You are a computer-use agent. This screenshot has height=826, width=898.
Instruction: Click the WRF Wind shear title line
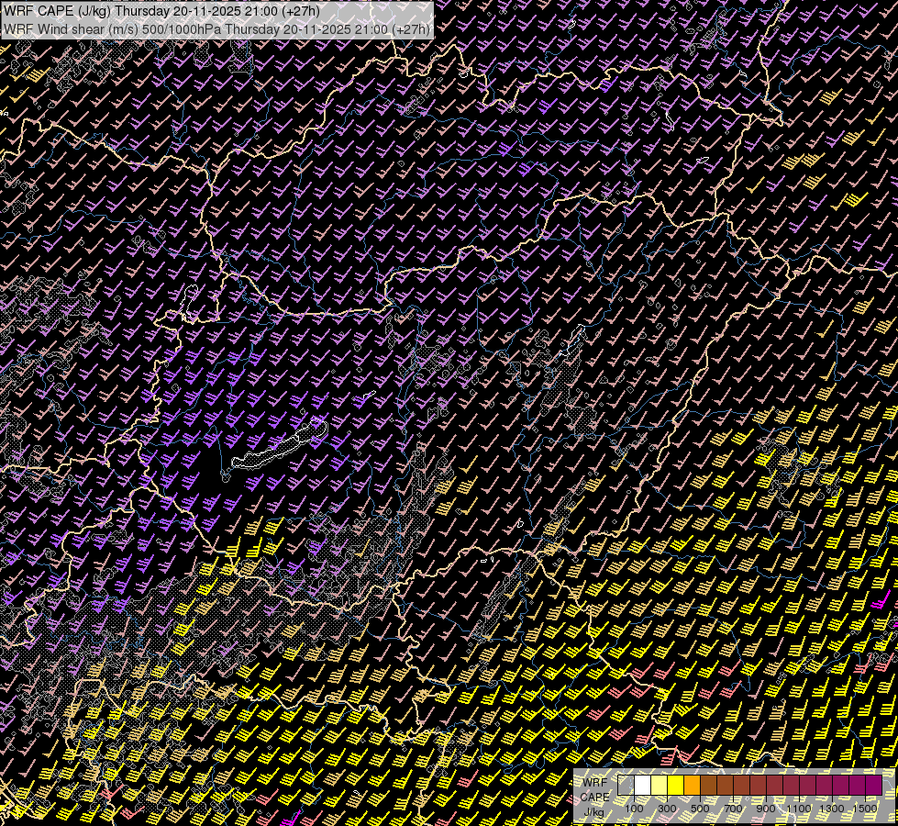click(x=217, y=29)
